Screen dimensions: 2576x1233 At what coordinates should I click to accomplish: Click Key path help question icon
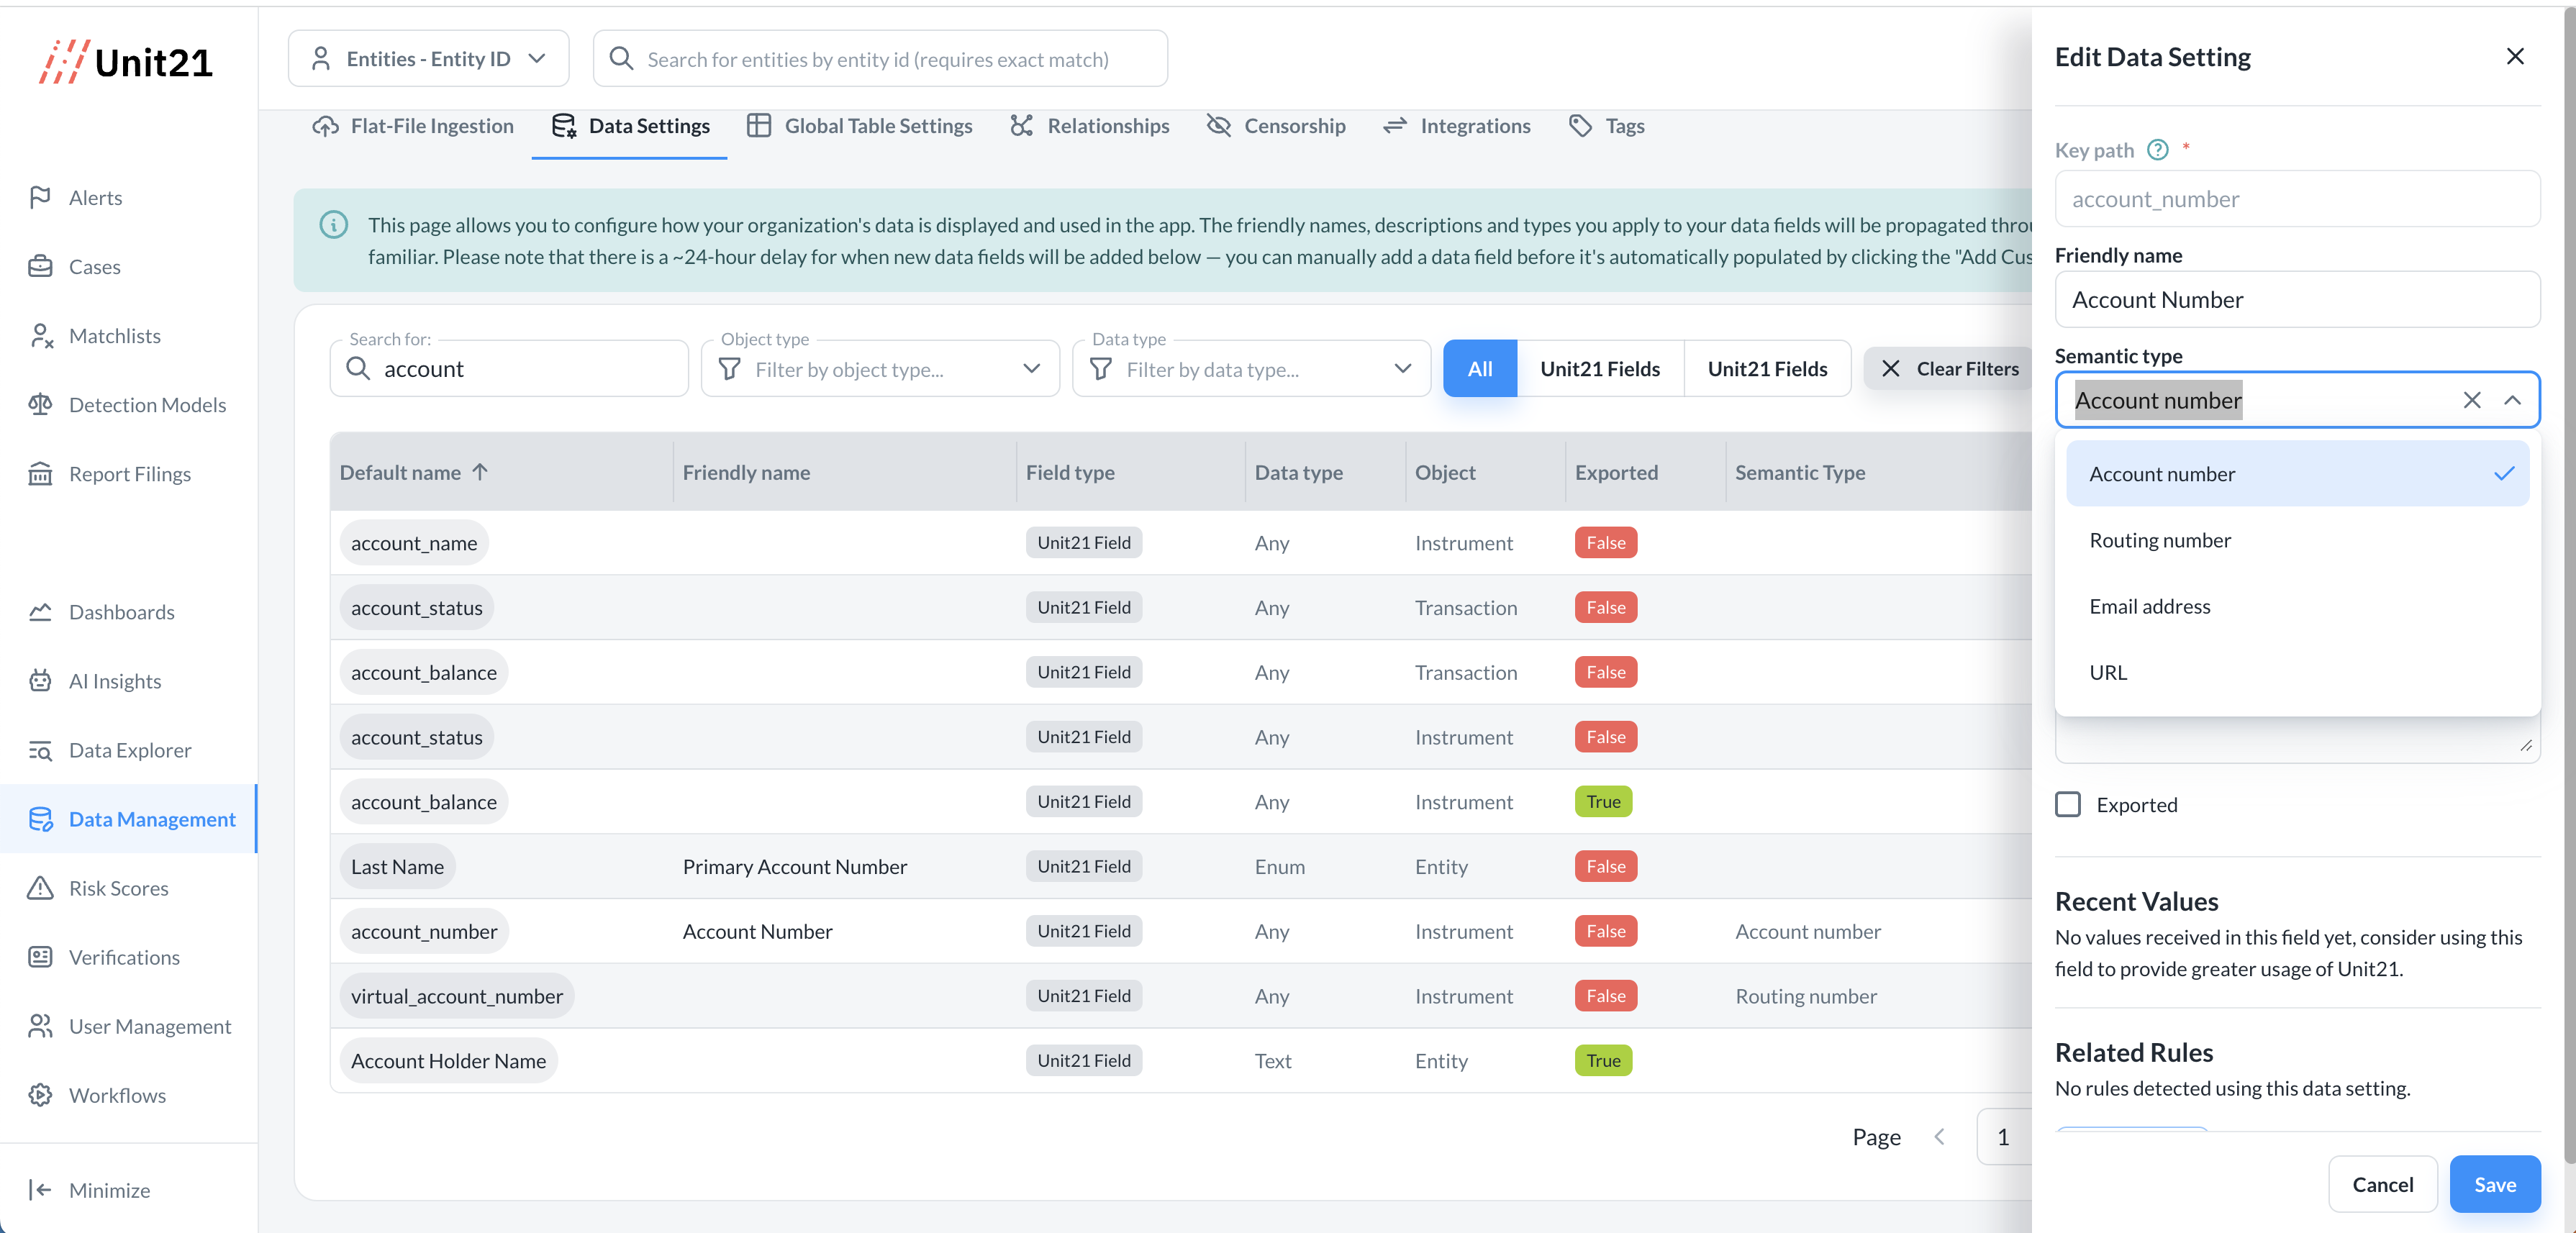2158,150
